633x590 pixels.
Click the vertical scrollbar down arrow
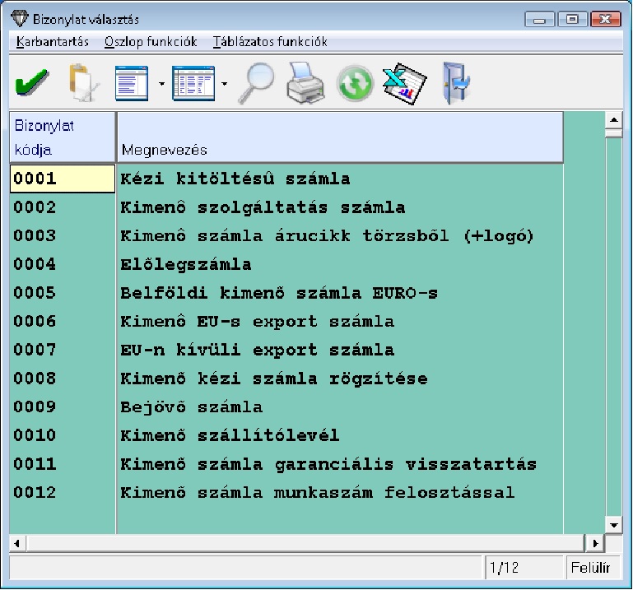click(613, 524)
